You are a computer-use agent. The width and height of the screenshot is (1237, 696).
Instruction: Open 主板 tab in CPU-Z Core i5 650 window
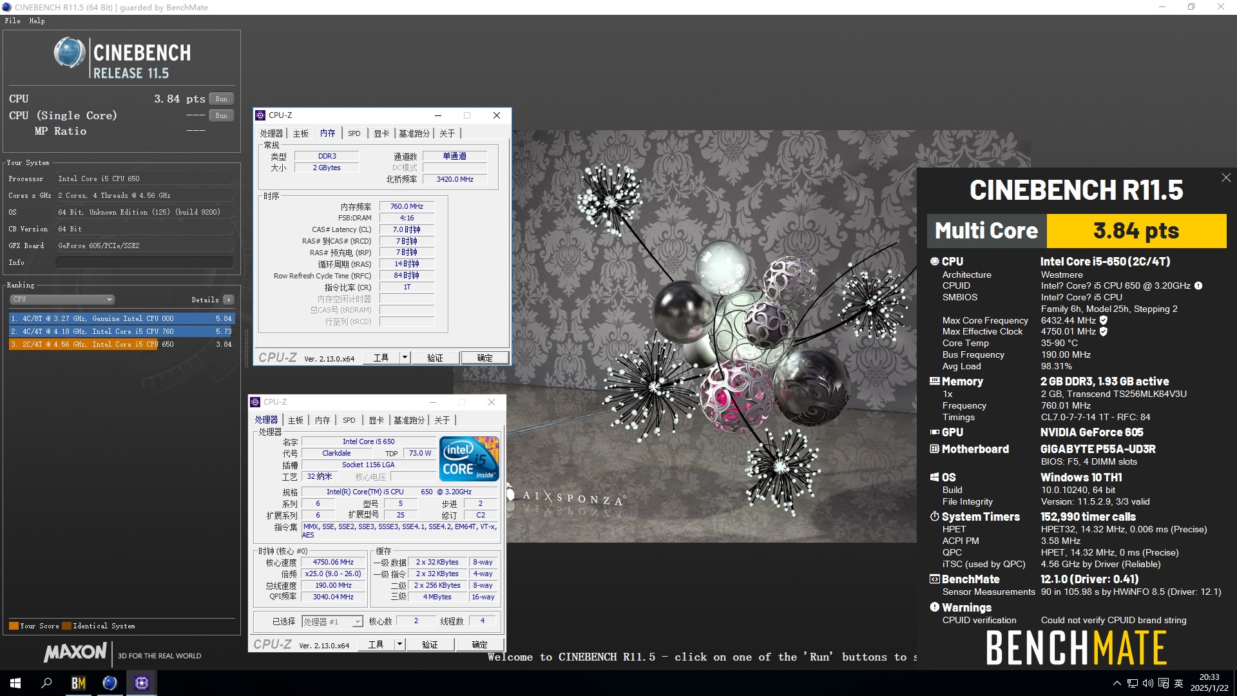296,420
